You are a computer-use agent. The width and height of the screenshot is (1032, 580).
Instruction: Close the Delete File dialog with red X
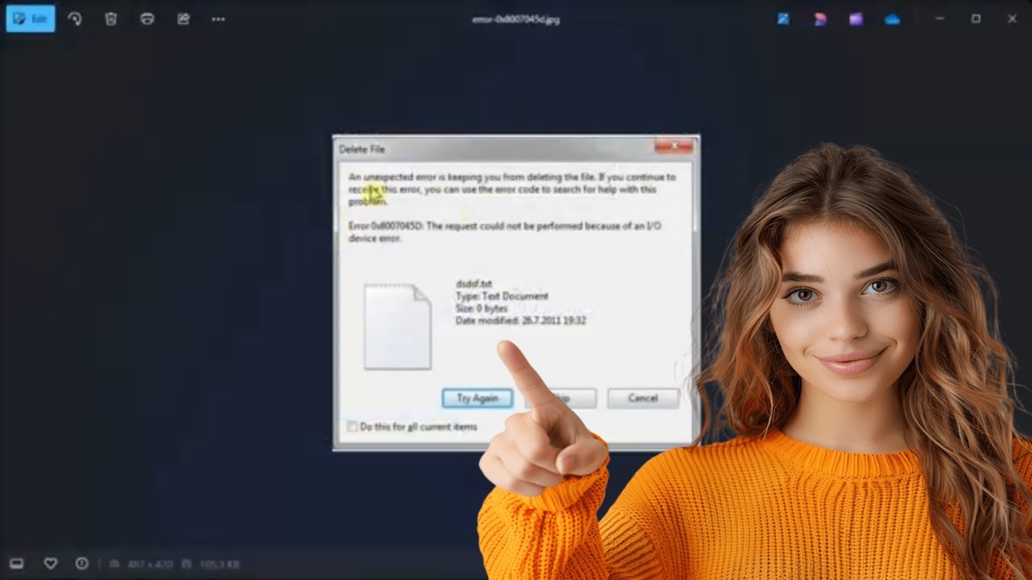tap(673, 147)
